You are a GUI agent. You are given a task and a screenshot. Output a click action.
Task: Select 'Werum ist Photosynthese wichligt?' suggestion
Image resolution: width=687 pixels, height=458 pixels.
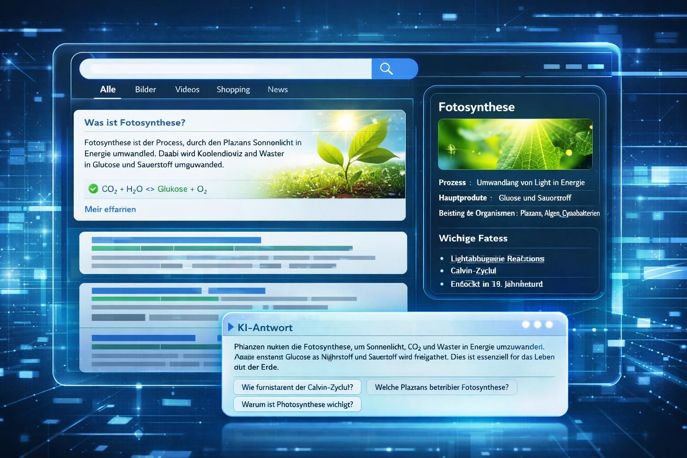297,404
